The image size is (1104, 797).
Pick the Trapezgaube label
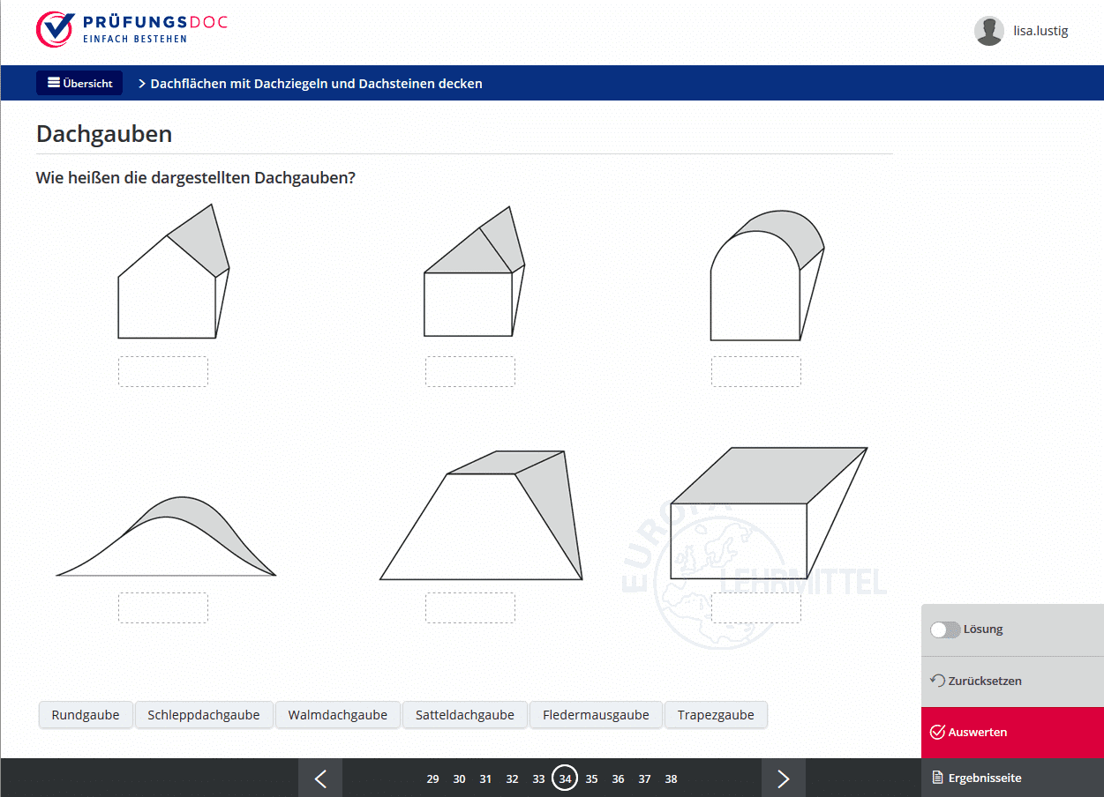click(x=716, y=715)
